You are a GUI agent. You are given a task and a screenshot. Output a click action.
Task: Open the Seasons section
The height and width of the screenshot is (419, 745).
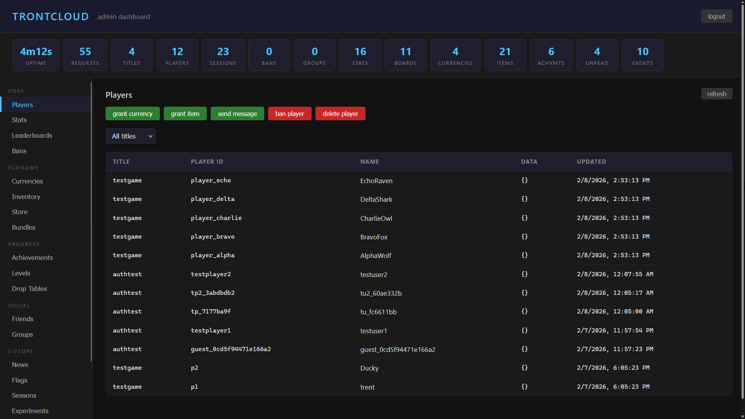tap(24, 395)
